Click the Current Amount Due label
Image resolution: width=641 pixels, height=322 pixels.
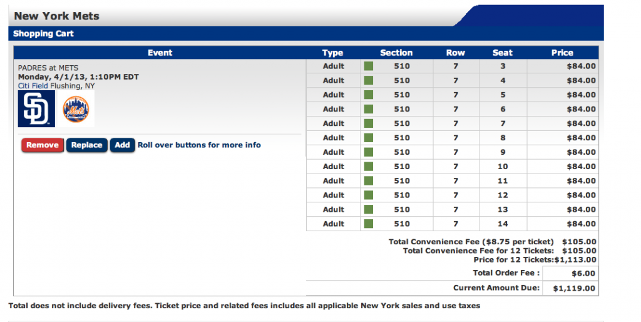[496, 288]
